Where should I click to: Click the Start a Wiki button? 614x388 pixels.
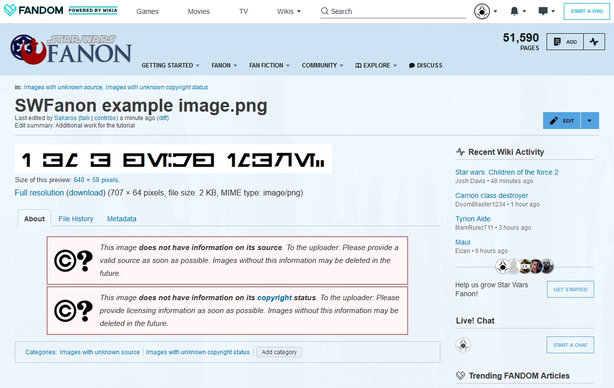point(587,11)
